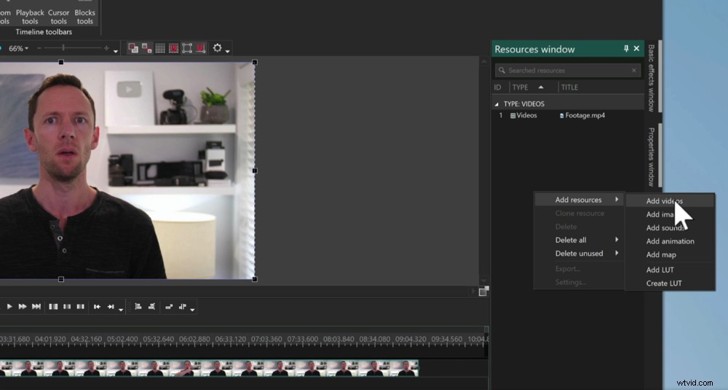Click the fast-forward double arrow button
The width and height of the screenshot is (728, 390).
pos(23,307)
